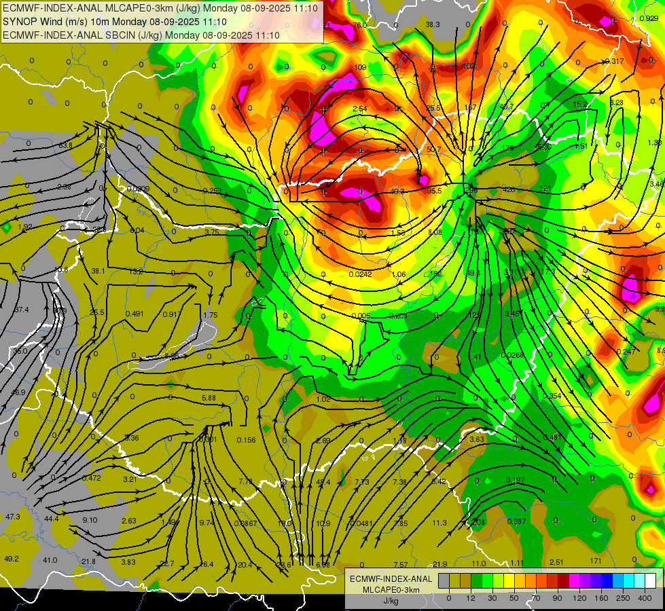Click the map value 0.929

(649, 18)
